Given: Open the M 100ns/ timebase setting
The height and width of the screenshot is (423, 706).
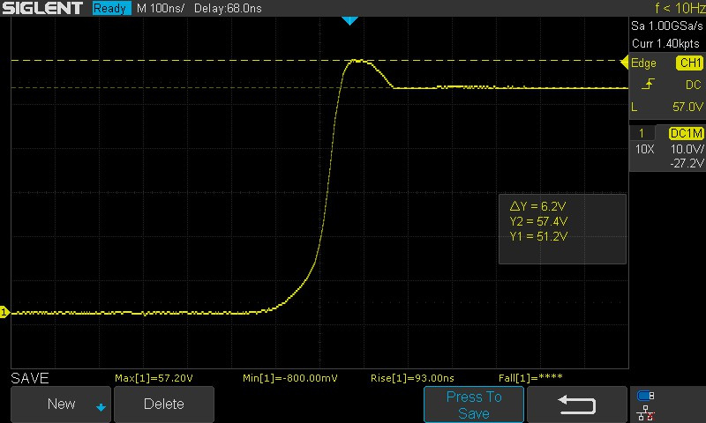Looking at the screenshot, I should [171, 8].
